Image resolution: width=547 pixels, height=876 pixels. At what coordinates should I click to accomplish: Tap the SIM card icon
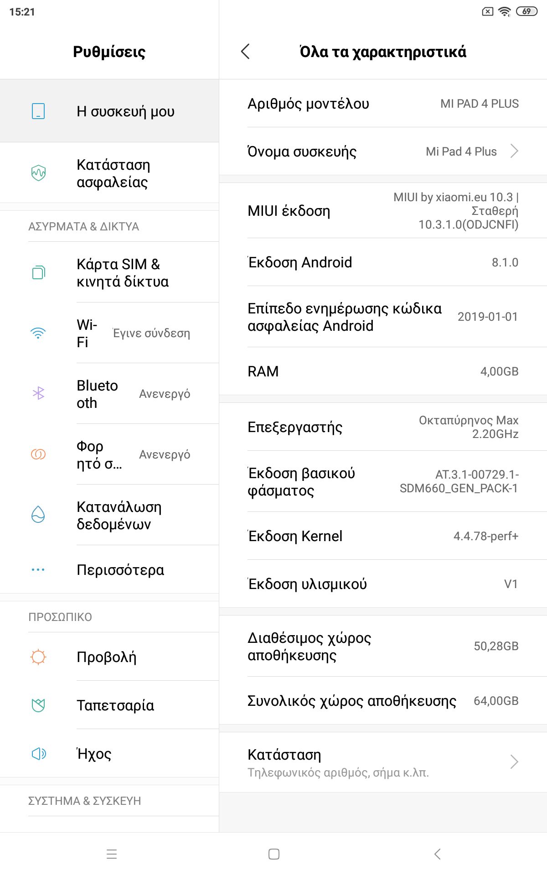(38, 272)
